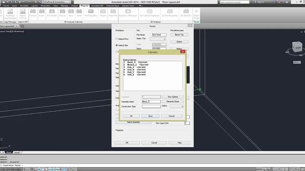Viewport: 305px width, 171px height.
Task: Select the Base cabinet tool in ribbon
Action: click(x=71, y=13)
